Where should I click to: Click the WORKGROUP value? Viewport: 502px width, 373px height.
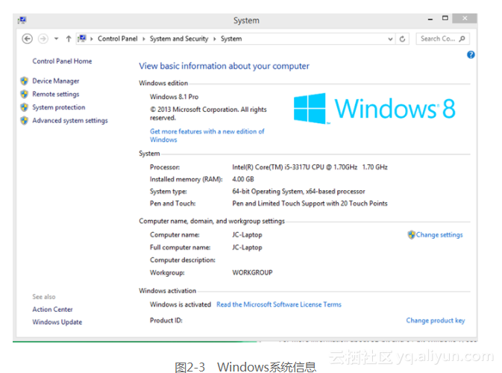[x=252, y=272]
